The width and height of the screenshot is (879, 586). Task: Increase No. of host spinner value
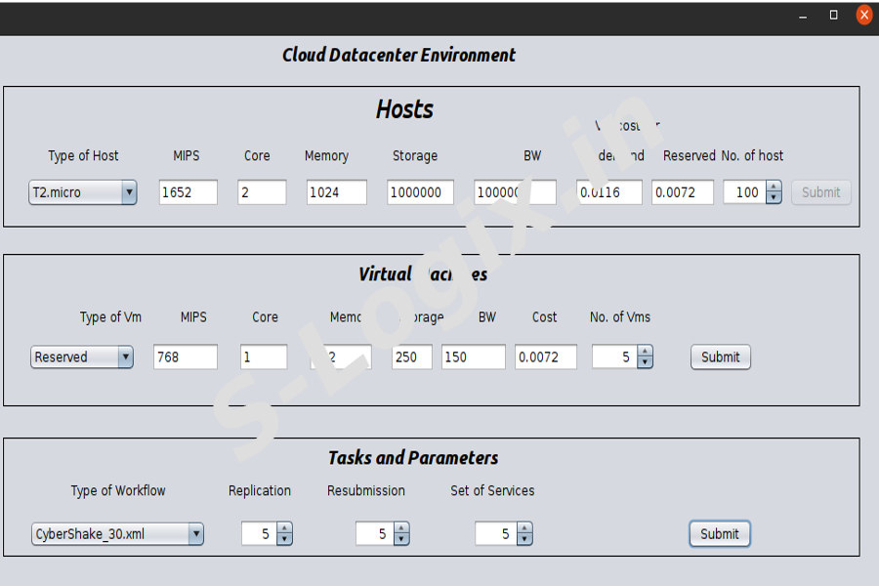point(774,188)
